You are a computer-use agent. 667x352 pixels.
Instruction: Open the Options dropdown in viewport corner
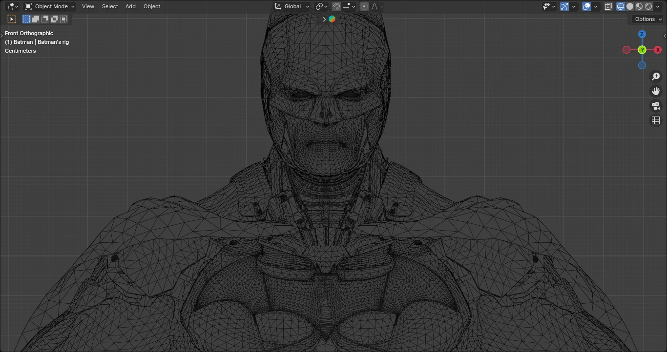pos(646,19)
